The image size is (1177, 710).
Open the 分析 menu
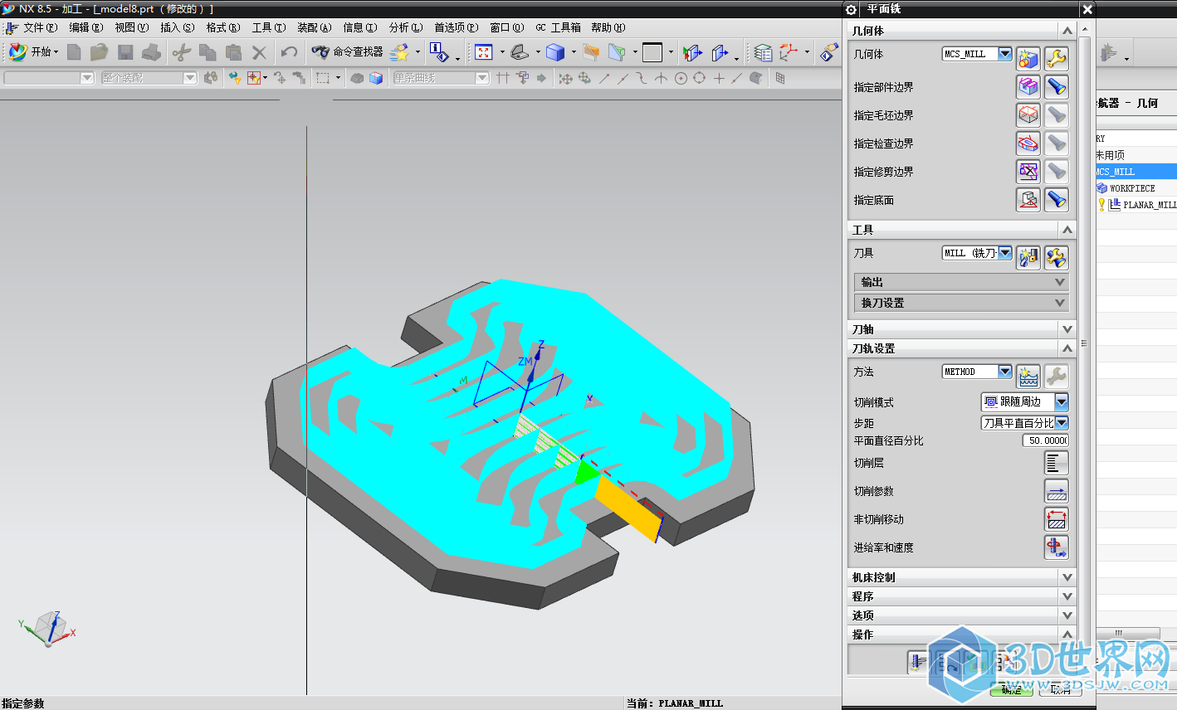[x=406, y=27]
